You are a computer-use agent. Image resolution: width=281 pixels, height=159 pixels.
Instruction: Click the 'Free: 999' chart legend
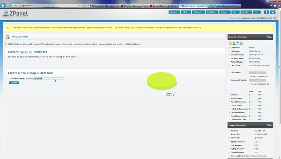(x=171, y=93)
